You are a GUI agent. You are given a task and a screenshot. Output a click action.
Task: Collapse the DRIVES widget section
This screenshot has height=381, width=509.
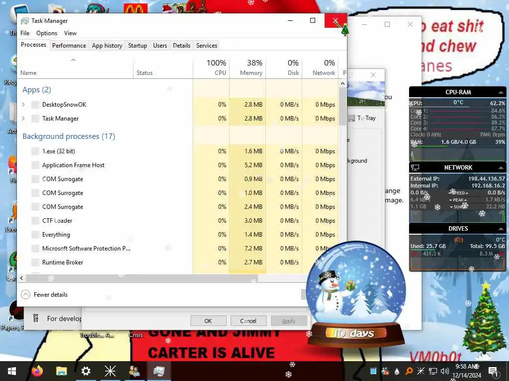pos(501,229)
